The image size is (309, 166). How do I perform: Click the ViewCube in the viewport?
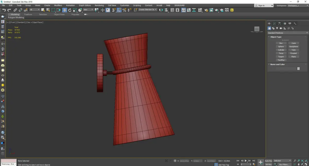point(256,29)
